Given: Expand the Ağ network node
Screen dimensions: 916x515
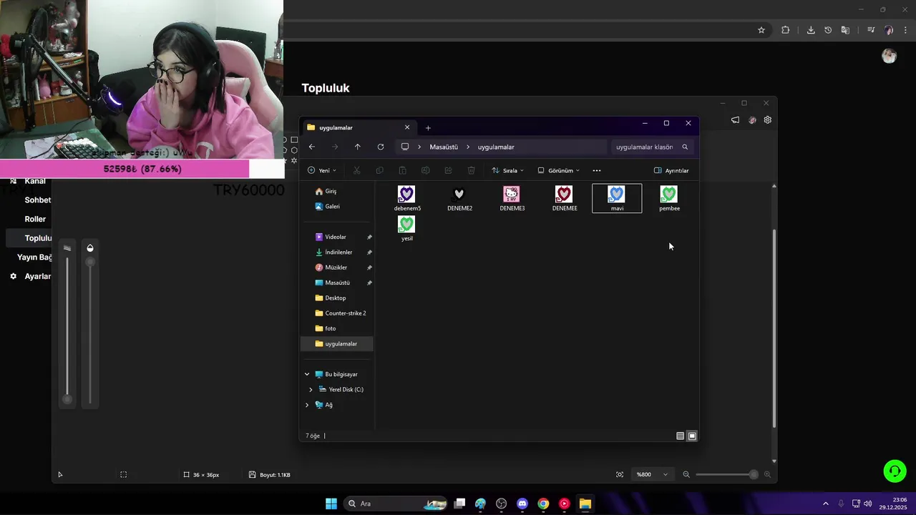Looking at the screenshot, I should coord(307,405).
